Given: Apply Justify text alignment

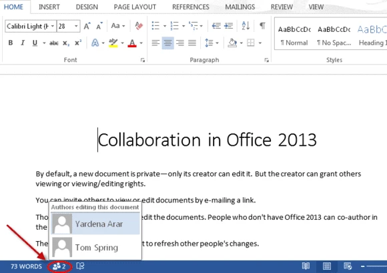Looking at the screenshot, I should point(192,43).
